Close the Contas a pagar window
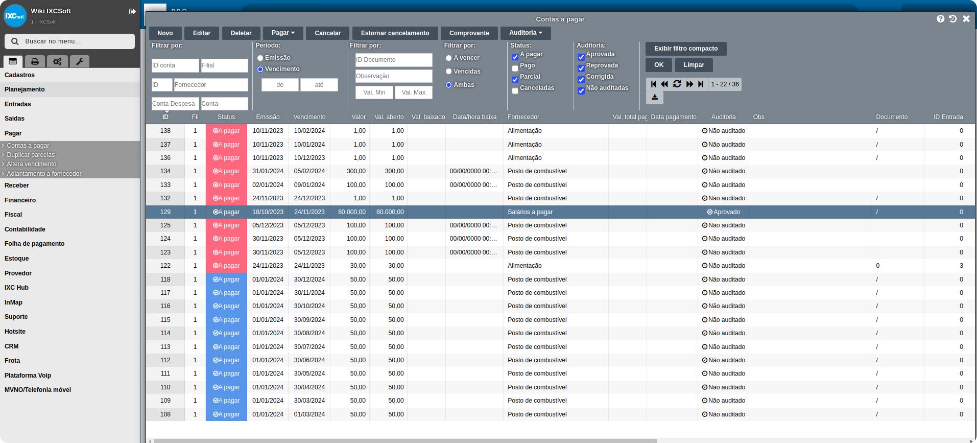The height and width of the screenshot is (443, 977). 966,19
